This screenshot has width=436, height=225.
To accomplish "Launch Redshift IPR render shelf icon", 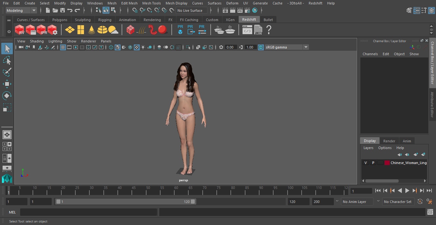I will pyautogui.click(x=41, y=30).
